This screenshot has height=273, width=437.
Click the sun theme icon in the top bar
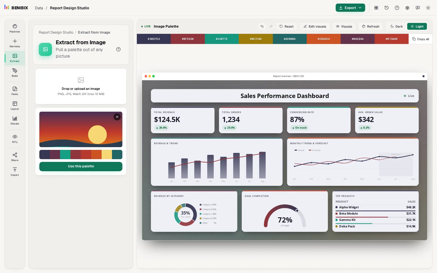(428, 8)
